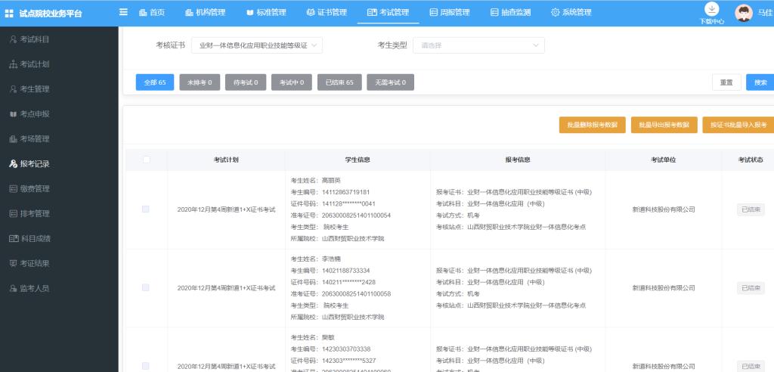774x372 pixels.
Task: Open 证书管理 top menu
Action: (x=327, y=13)
